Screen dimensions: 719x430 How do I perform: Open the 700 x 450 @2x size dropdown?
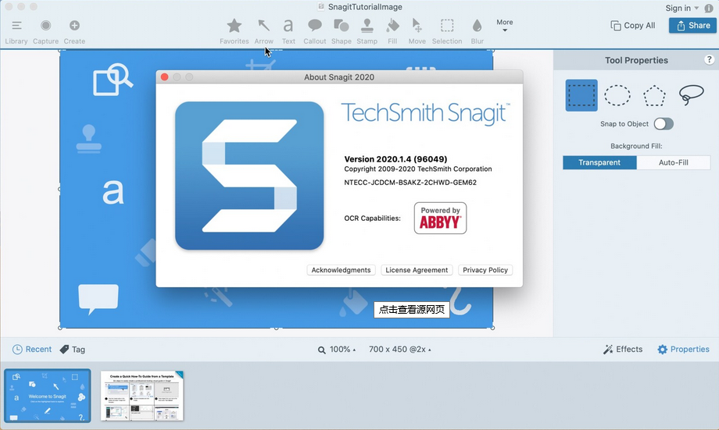pyautogui.click(x=400, y=350)
